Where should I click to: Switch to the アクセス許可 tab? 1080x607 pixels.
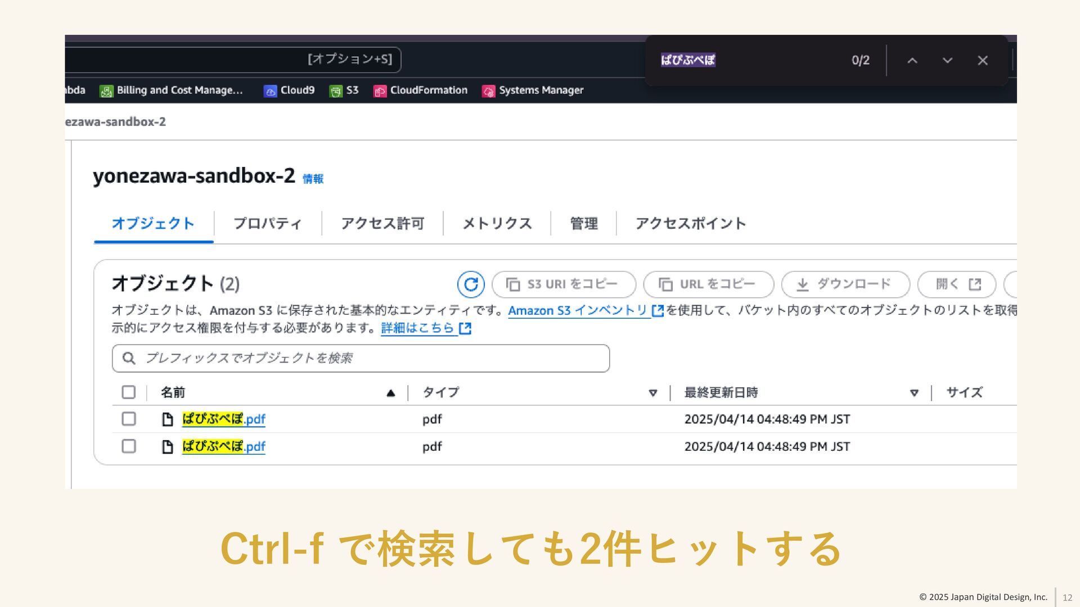coord(382,224)
